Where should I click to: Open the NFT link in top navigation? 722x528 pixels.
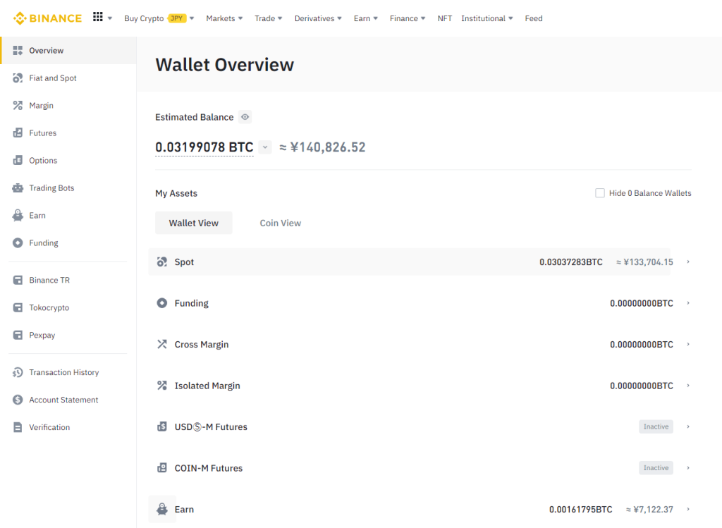(444, 18)
